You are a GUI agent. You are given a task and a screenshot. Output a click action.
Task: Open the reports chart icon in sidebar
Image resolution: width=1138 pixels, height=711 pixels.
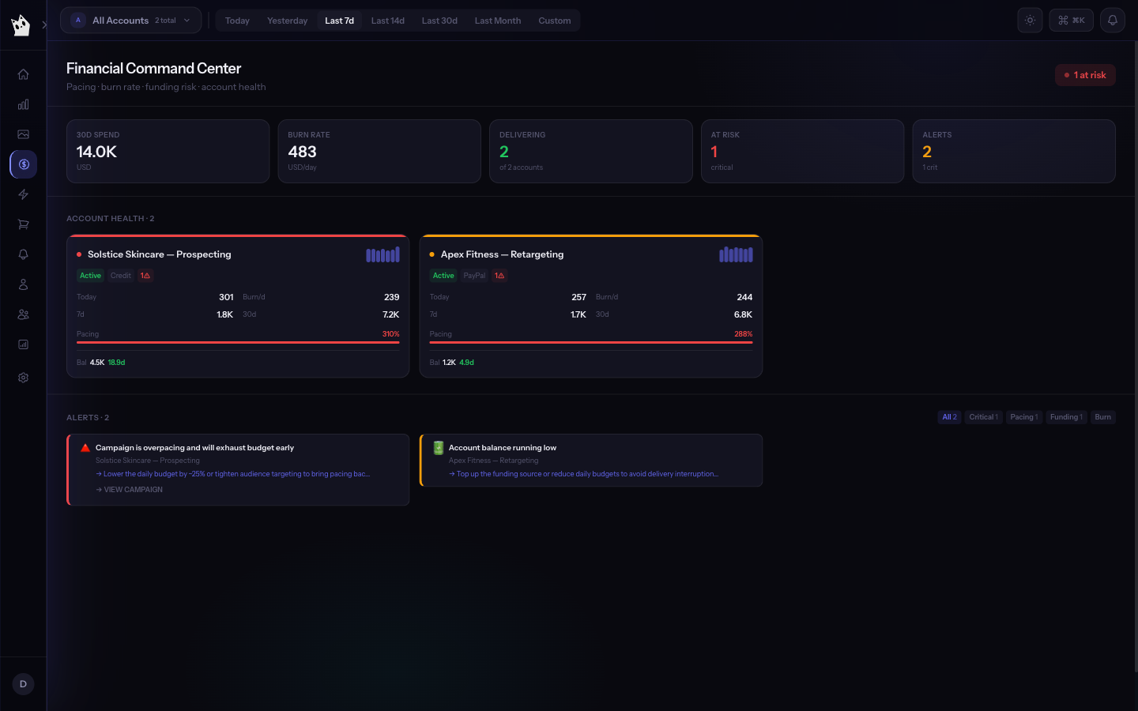click(x=23, y=344)
